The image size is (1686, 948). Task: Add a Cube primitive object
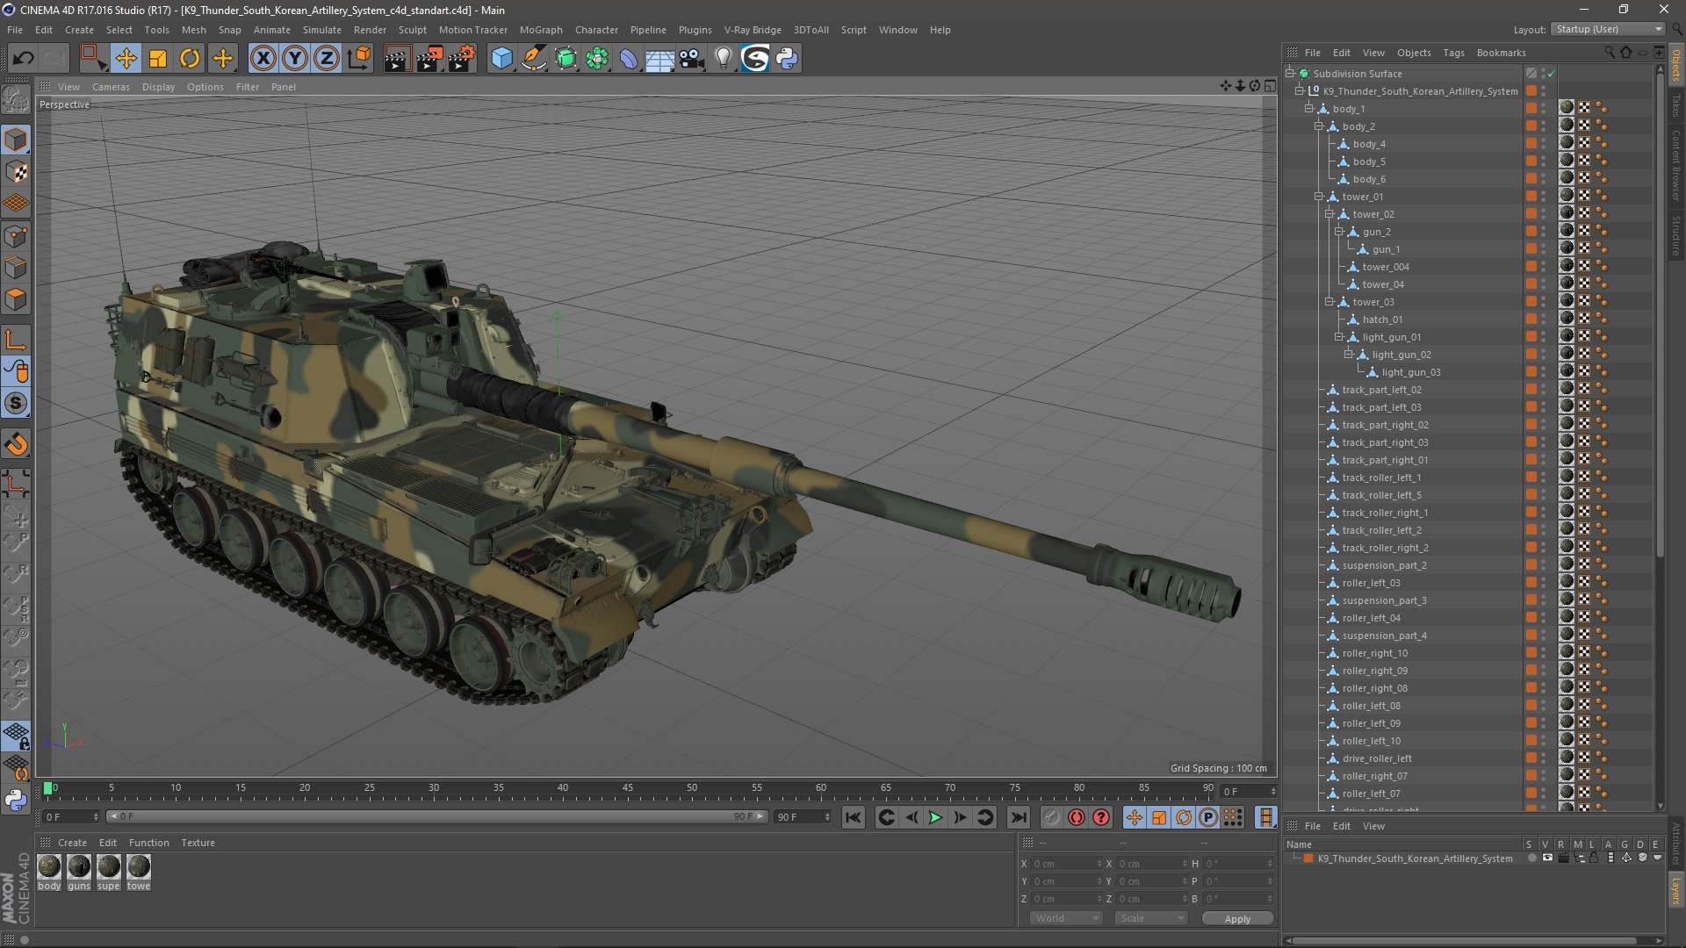click(501, 59)
